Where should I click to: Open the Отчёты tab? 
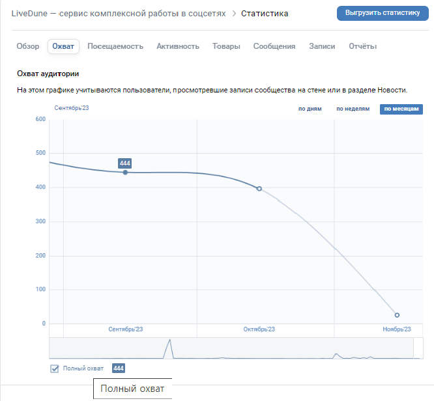click(x=362, y=46)
